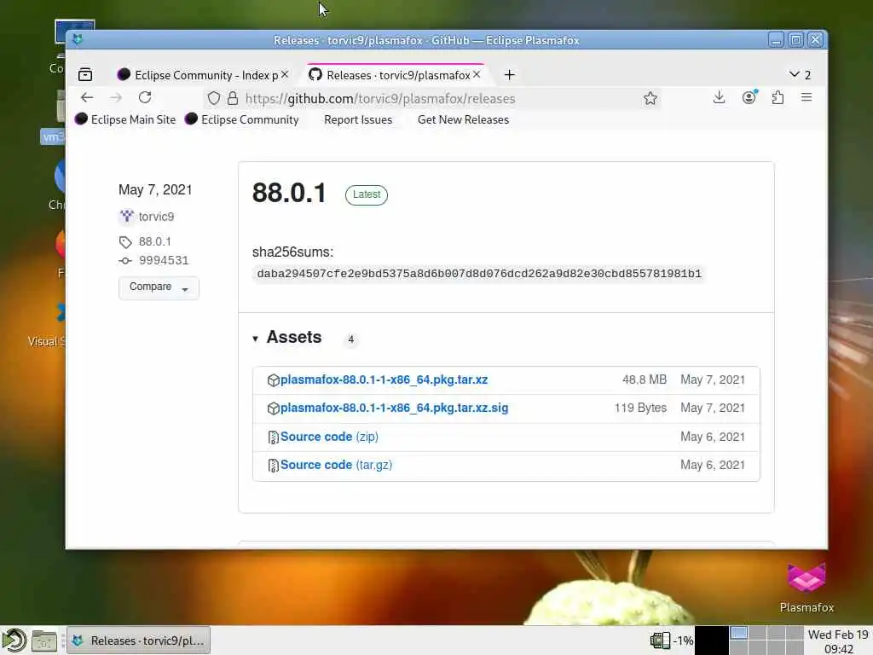
Task: Click the back navigation arrow
Action: [x=87, y=98]
